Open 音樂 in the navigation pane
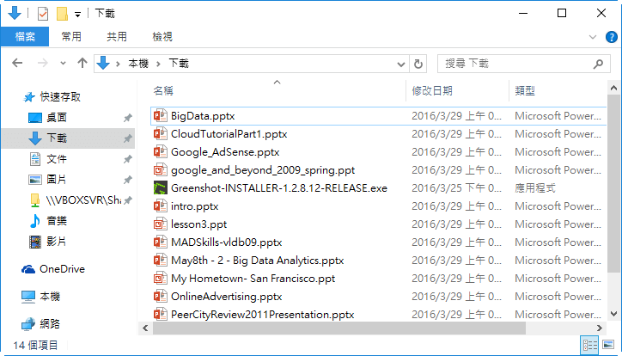 coord(57,221)
